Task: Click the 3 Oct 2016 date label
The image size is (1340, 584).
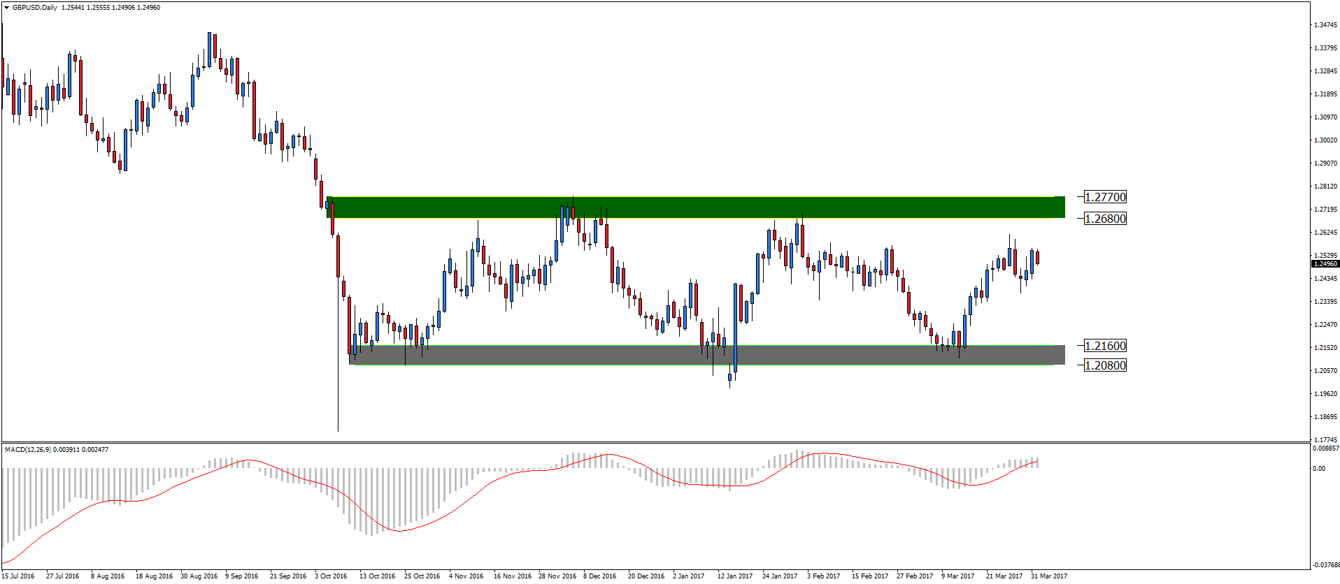Action: click(331, 576)
